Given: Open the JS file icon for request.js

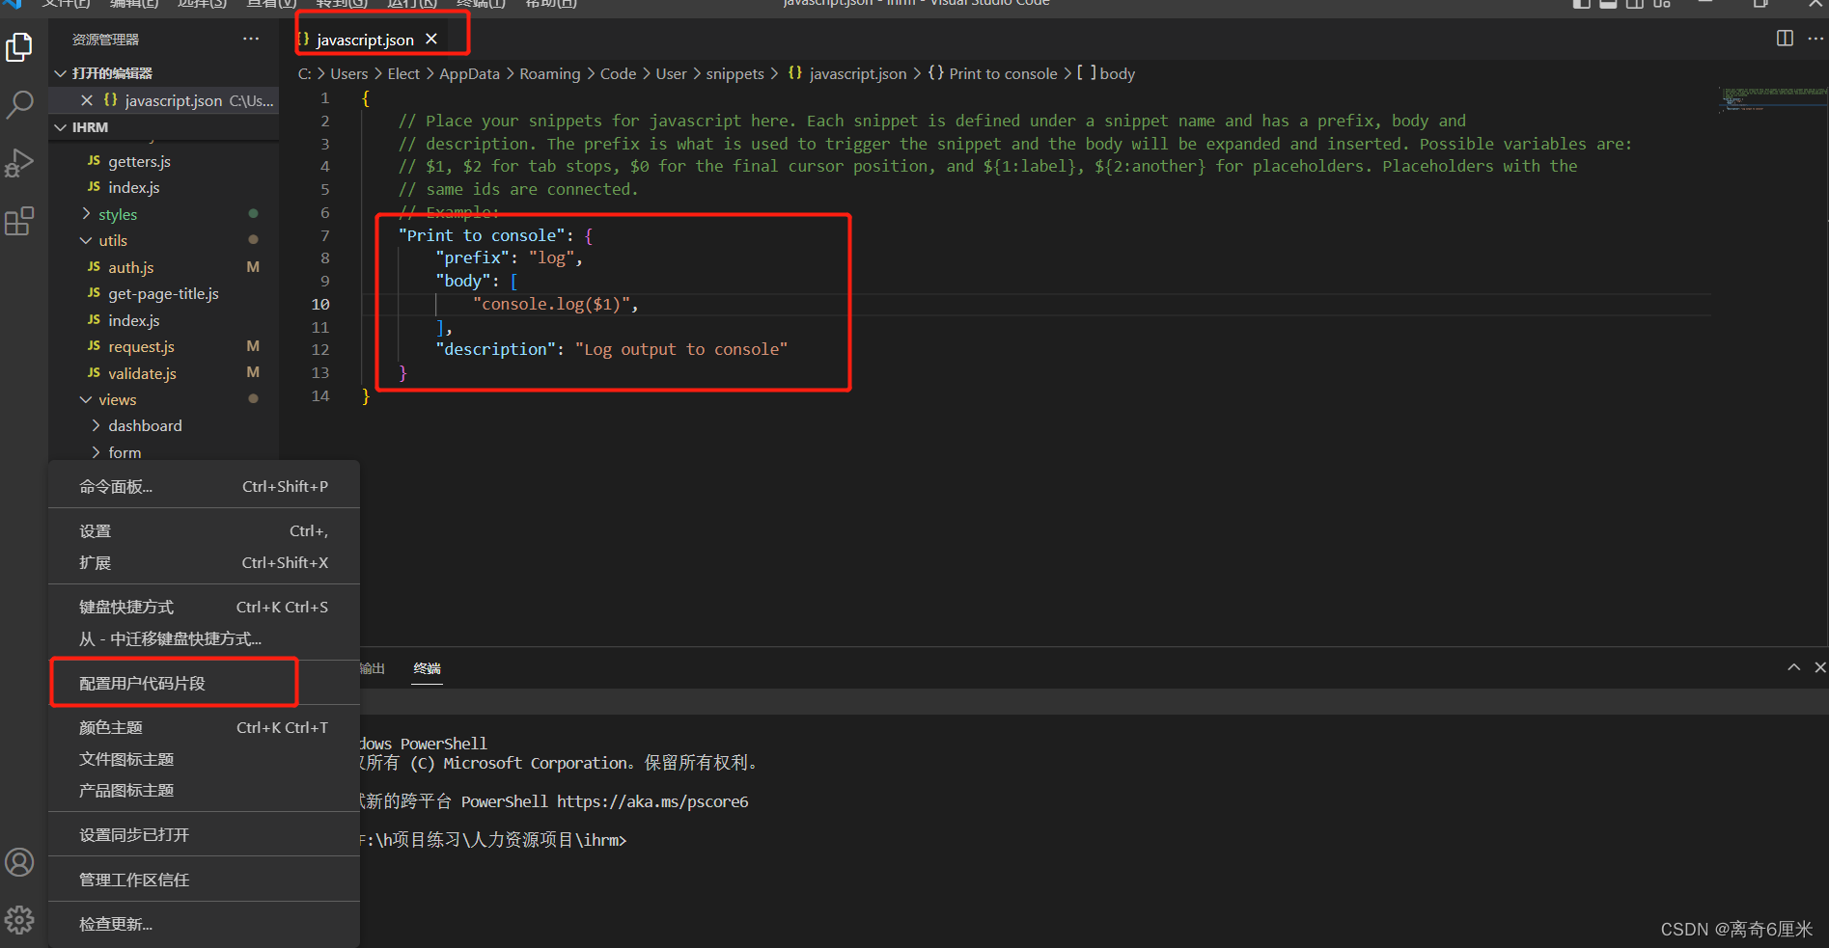Looking at the screenshot, I should [x=94, y=346].
